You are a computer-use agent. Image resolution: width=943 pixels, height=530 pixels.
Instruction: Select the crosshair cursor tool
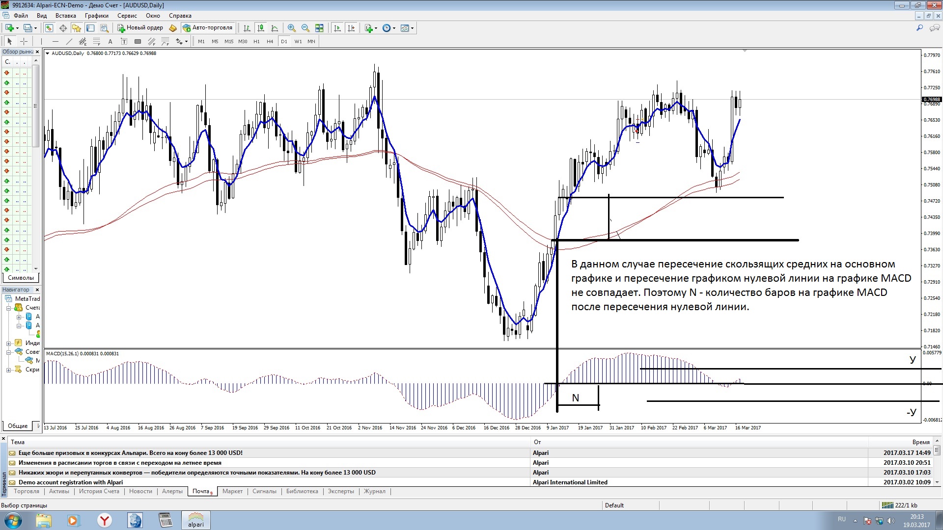pos(23,42)
